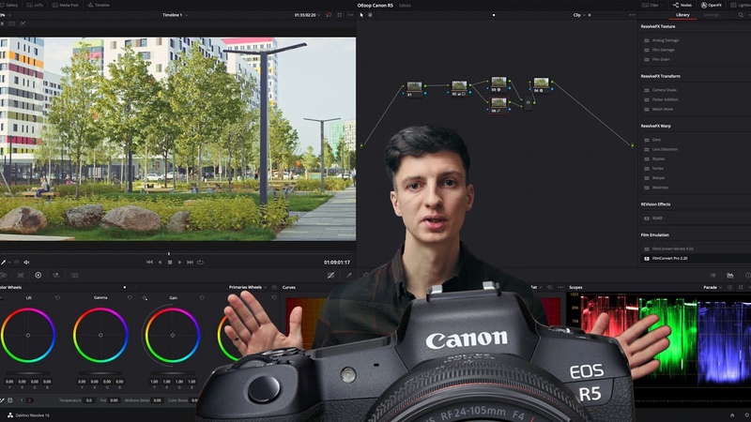The width and height of the screenshot is (751, 422).
Task: Open the Clip mode dropdown in node editor
Action: 579,15
